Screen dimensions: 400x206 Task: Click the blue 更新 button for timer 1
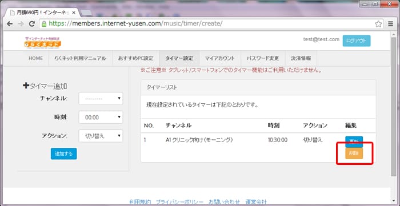[x=354, y=142]
